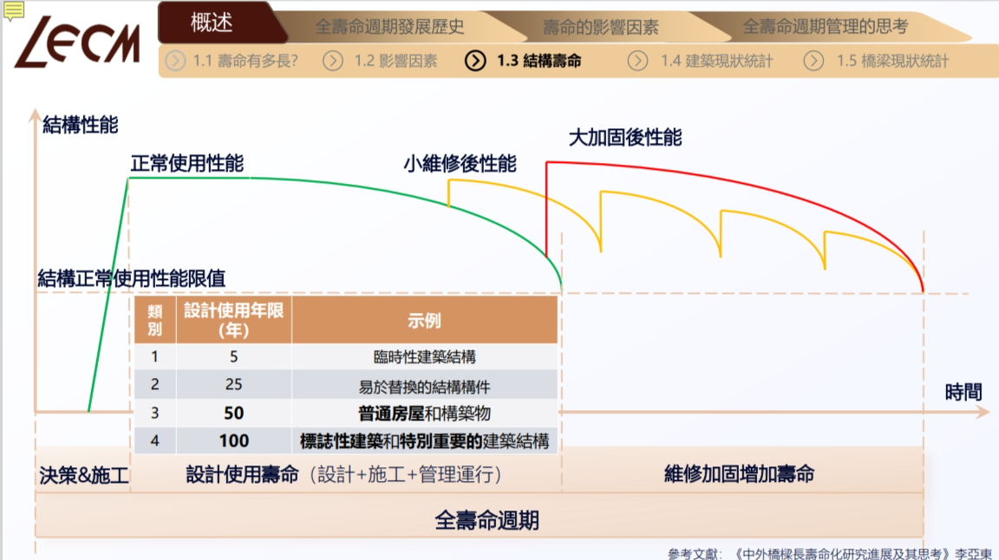
Task: Open the yellow comment note icon
Action: [x=13, y=10]
